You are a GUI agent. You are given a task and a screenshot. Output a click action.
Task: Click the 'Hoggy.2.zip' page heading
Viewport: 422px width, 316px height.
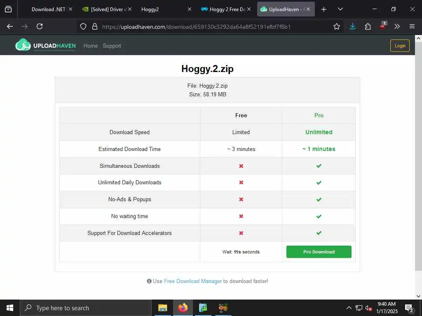(208, 69)
